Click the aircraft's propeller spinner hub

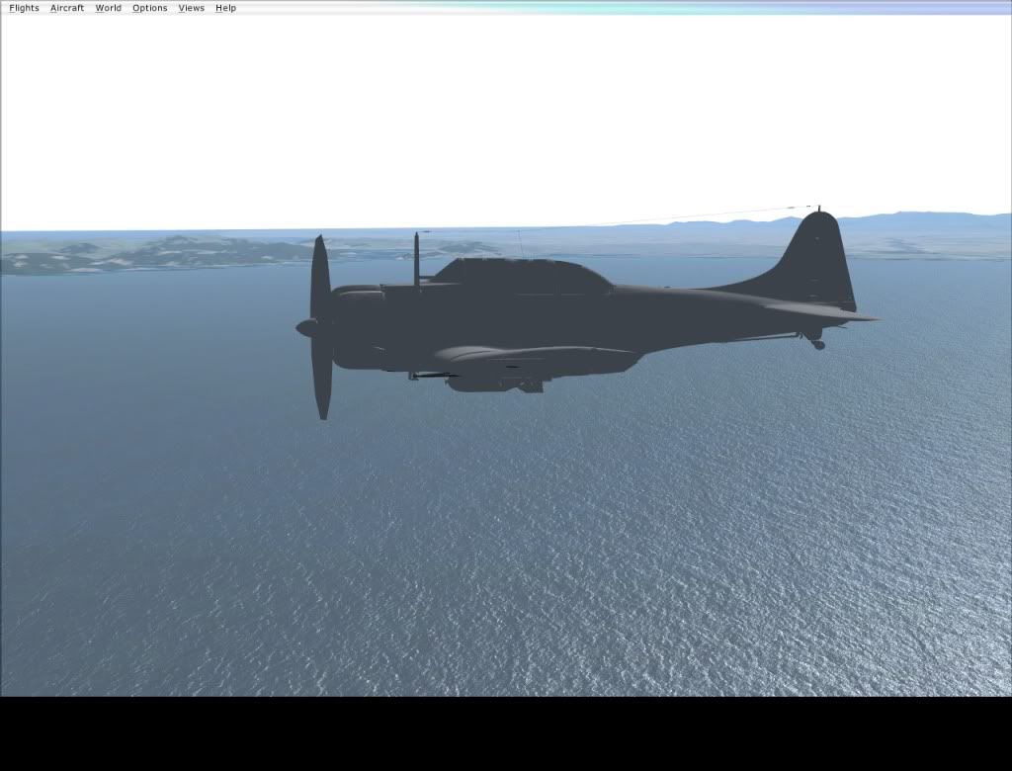coord(306,327)
